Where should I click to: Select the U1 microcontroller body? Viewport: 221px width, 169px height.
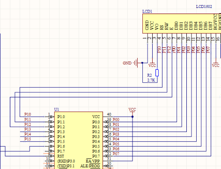pyautogui.click(x=79, y=140)
